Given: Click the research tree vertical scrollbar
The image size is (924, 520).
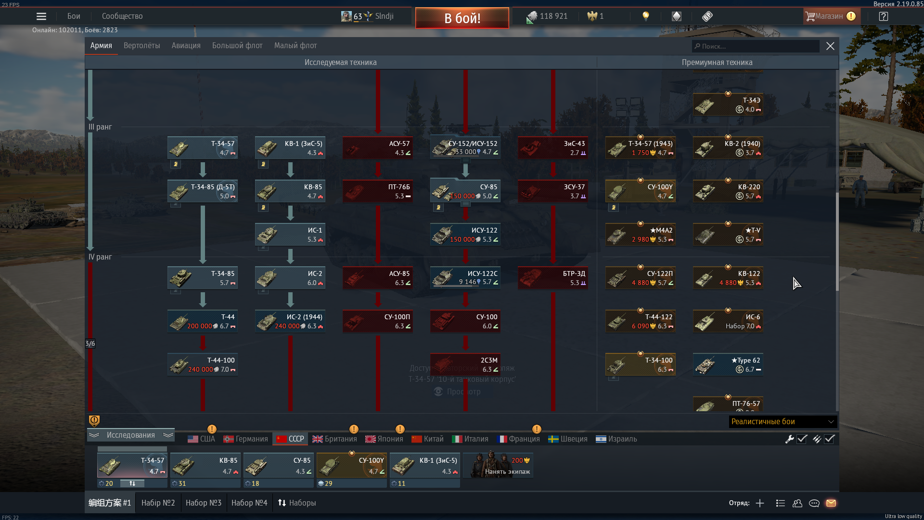Looking at the screenshot, I should 837,241.
